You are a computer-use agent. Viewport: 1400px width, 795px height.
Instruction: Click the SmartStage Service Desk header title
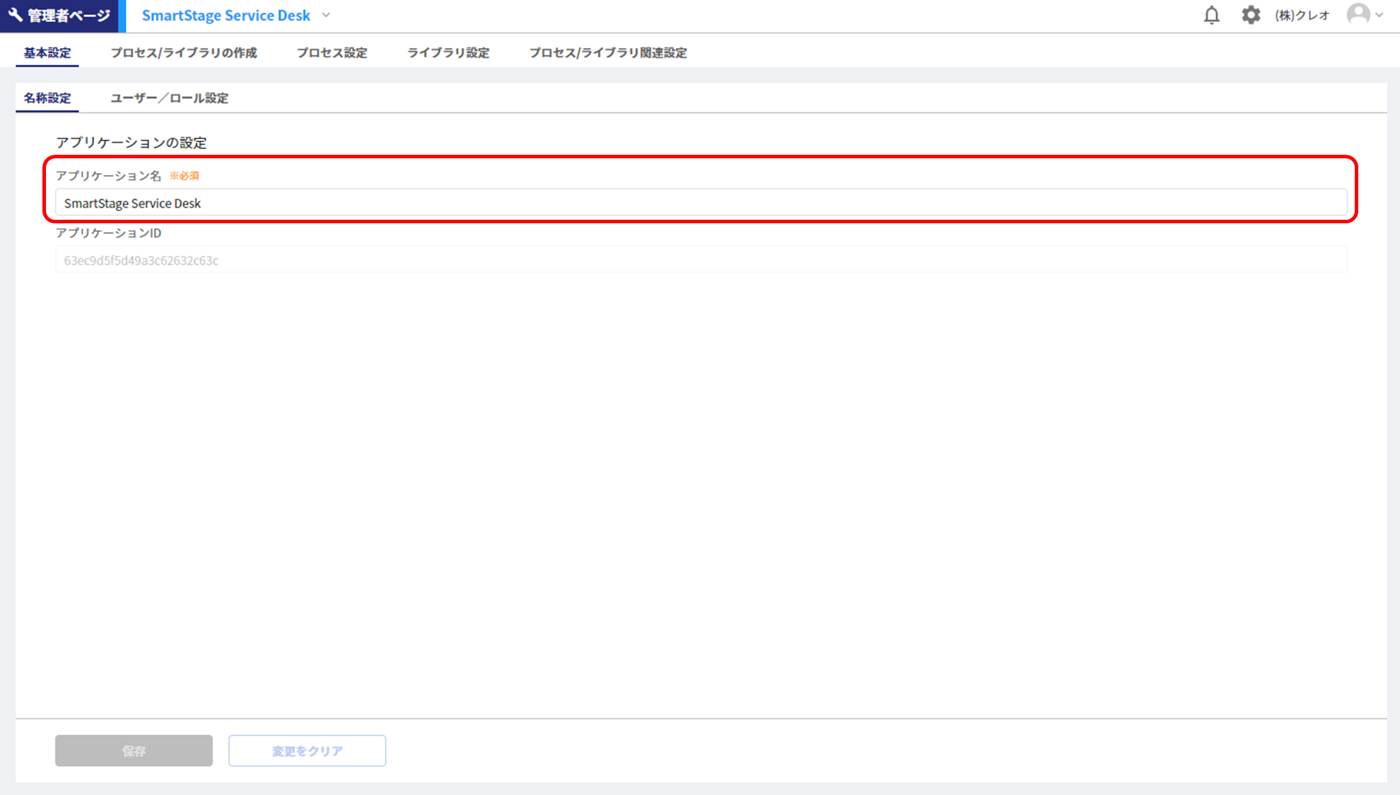click(226, 16)
